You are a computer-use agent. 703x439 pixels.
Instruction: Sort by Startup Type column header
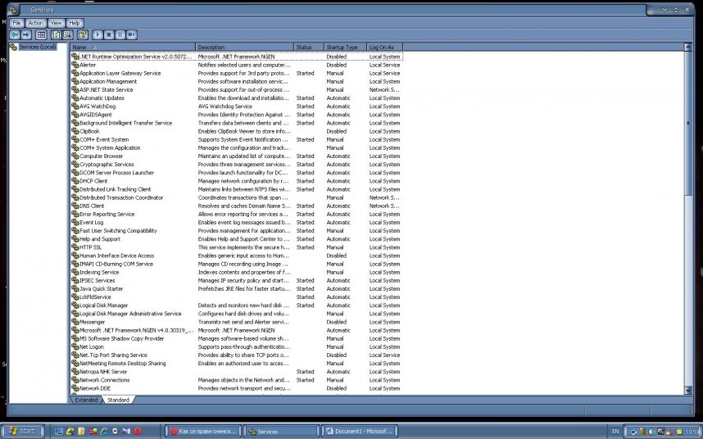(x=344, y=48)
